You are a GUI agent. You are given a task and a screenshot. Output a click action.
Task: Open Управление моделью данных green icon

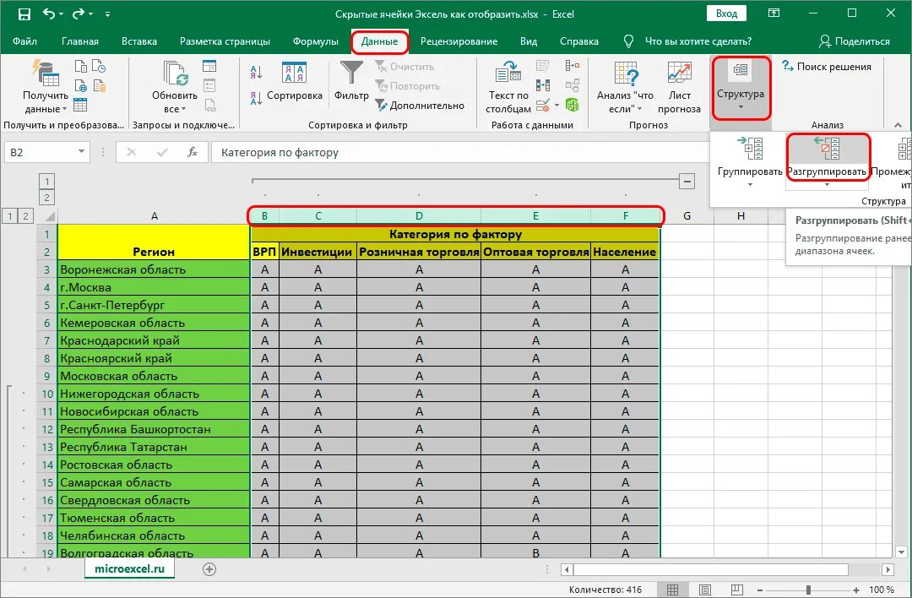pyautogui.click(x=573, y=106)
